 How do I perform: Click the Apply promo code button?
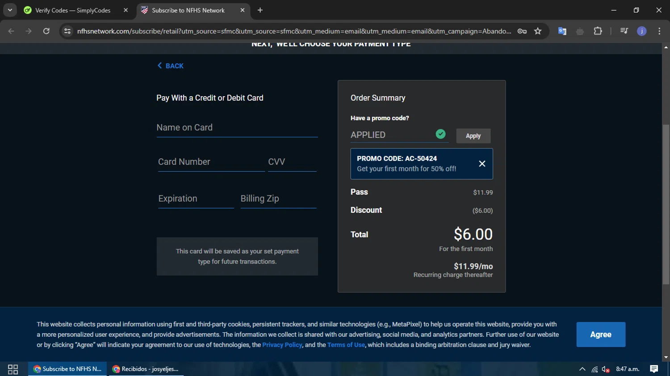coord(473,136)
